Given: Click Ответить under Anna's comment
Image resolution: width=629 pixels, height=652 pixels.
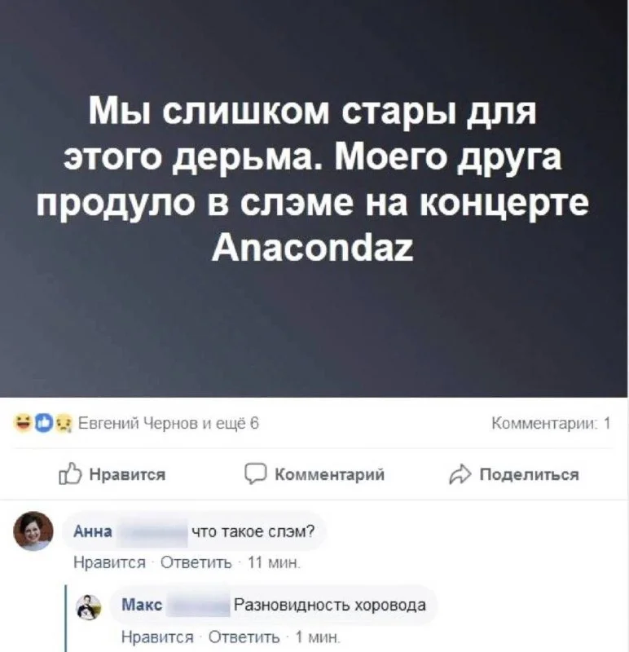Looking at the screenshot, I should tap(196, 563).
